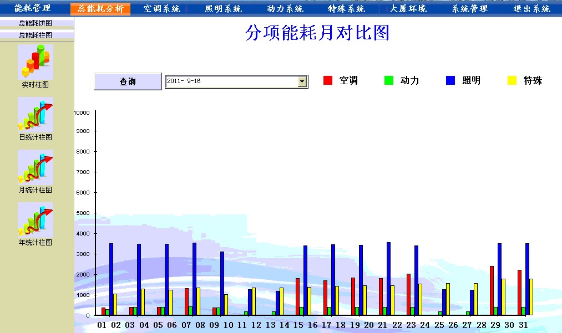Click the 查询 query button
The height and width of the screenshot is (333, 562).
(x=128, y=81)
